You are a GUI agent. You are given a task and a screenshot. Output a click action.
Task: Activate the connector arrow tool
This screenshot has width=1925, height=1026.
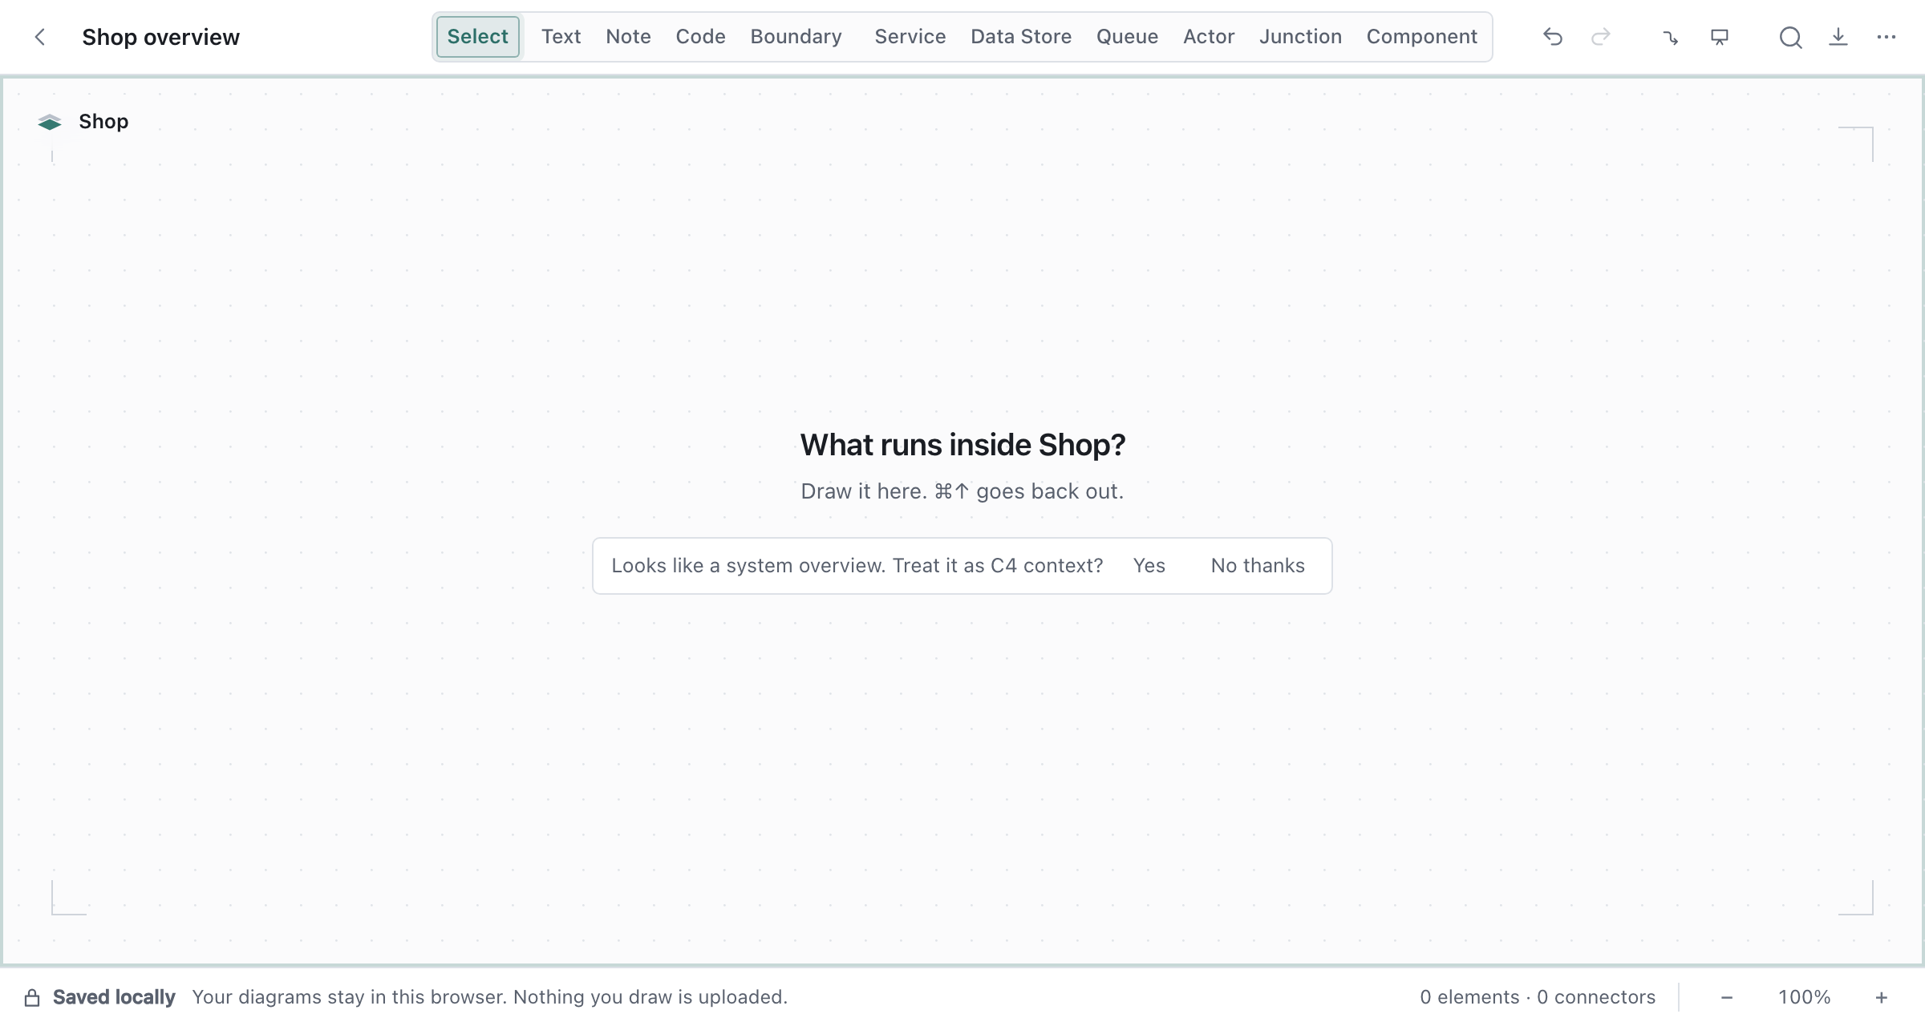[x=1671, y=37]
